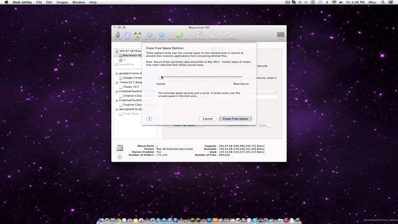This screenshot has height=224, width=398.
Task: Click the Erase… button behind dialog
Action: pos(264,125)
